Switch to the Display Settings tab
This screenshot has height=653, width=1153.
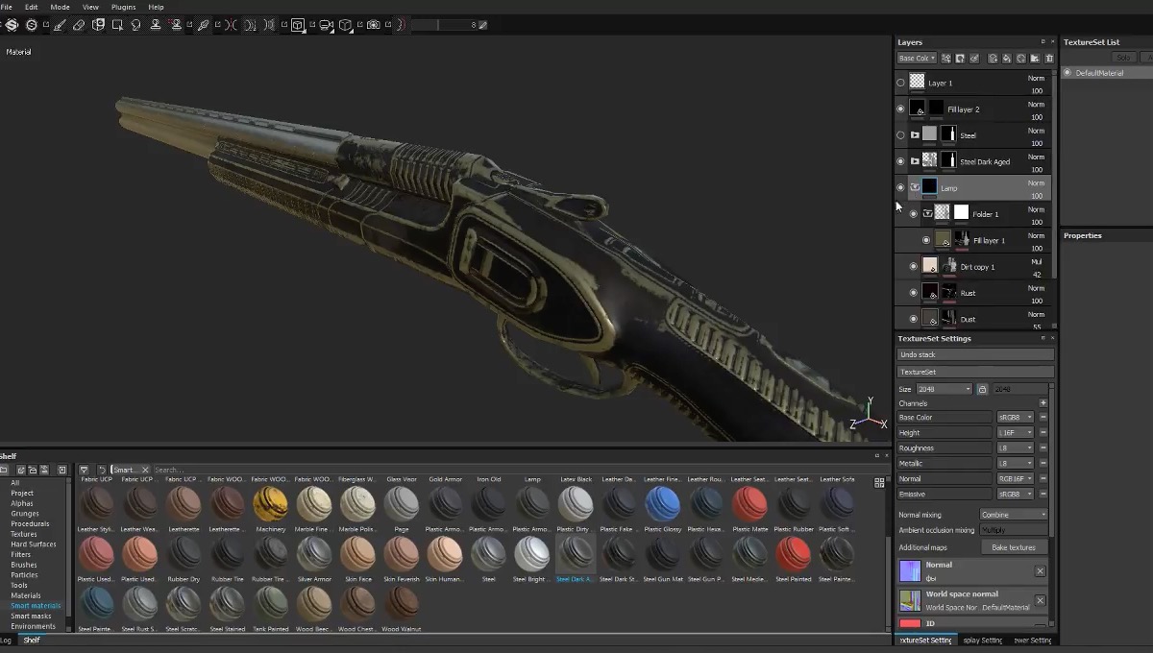(982, 640)
